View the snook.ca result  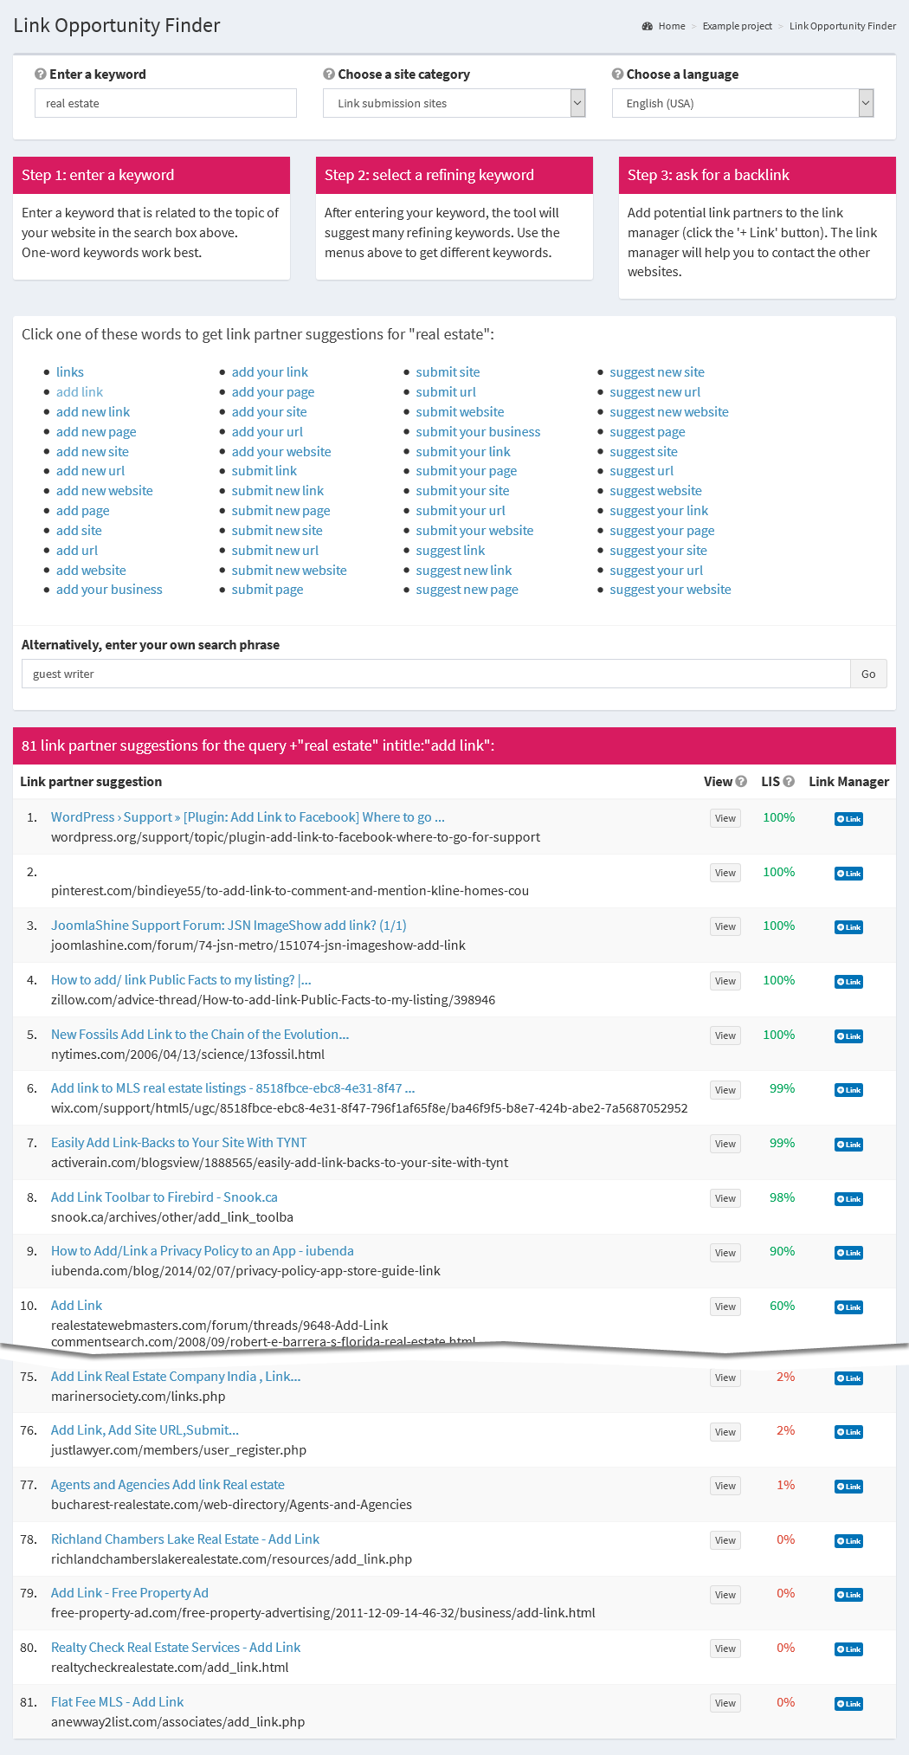click(725, 1198)
